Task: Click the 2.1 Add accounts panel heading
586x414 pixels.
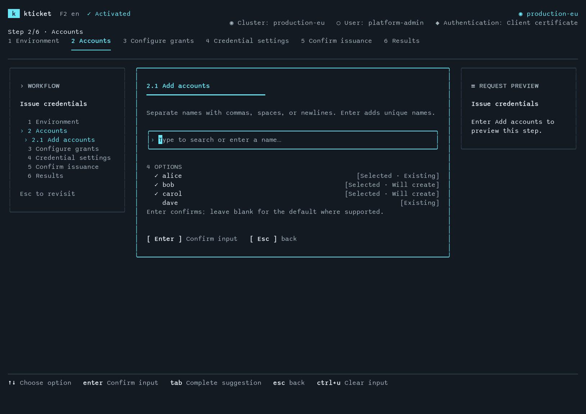Action: pos(178,86)
